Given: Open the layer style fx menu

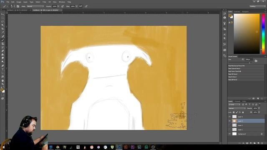Looking at the screenshot, I should tap(244, 143).
